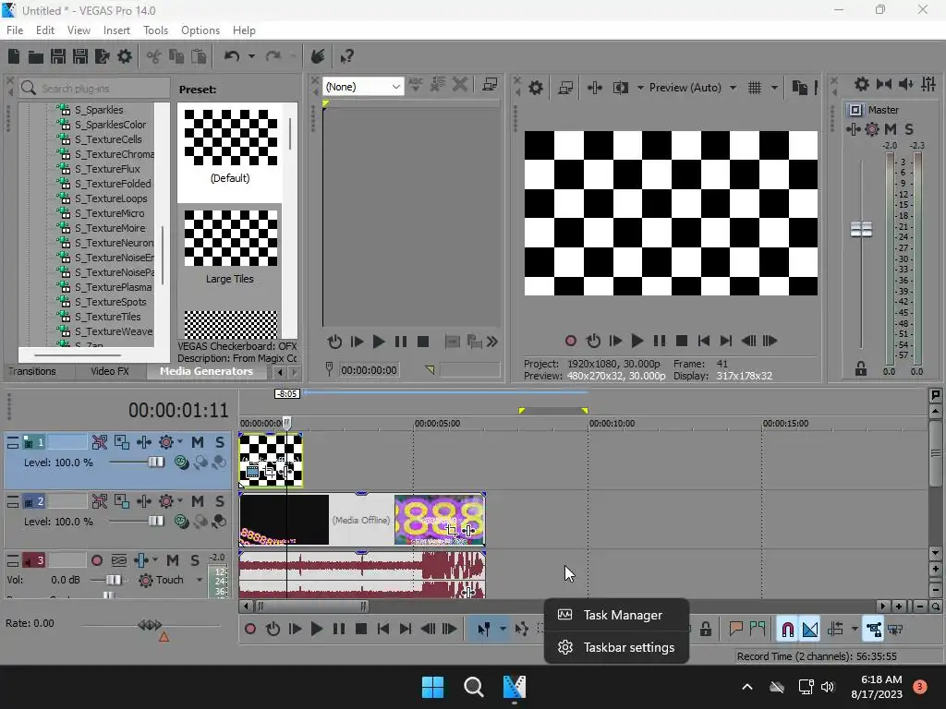Expand track 1 Track FX dropdown arrow
Image resolution: width=946 pixels, height=709 pixels.
coord(180,442)
